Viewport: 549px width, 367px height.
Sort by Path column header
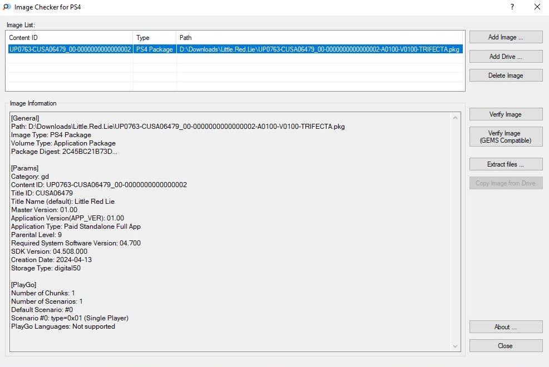tap(320, 37)
